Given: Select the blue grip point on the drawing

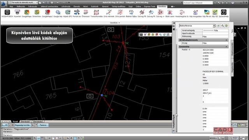Looking at the screenshot, I should click(102, 95).
